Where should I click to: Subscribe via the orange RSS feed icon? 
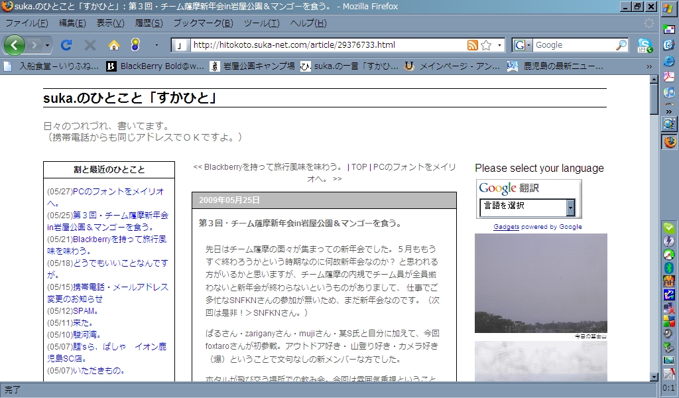tap(472, 45)
